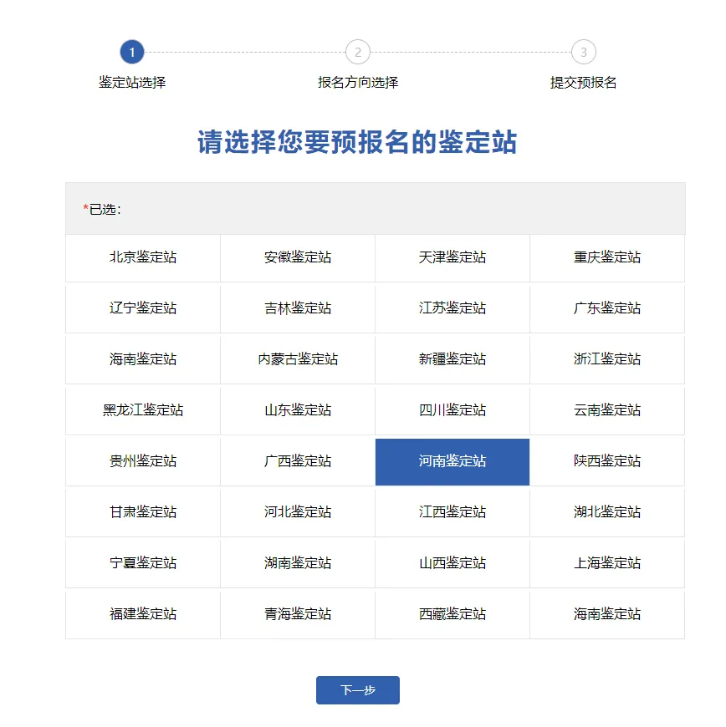This screenshot has height=727, width=726.
Task: Select the 安徽鉴定站 option
Action: pos(297,257)
